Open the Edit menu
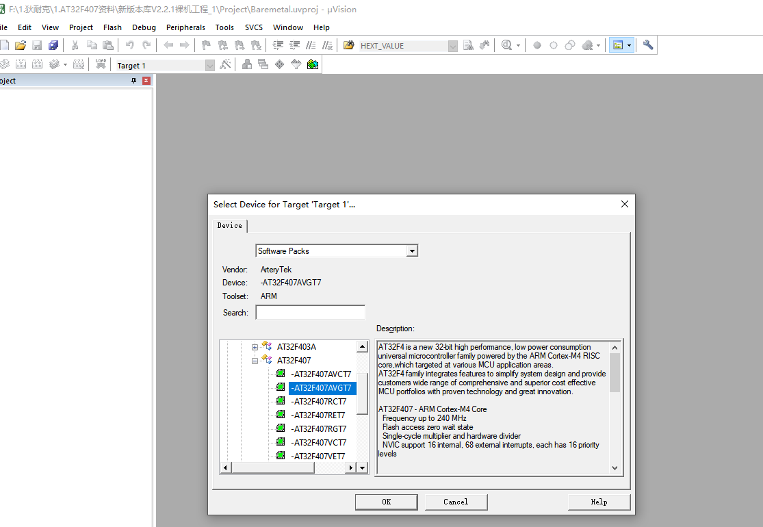Viewport: 763px width, 527px height. click(x=25, y=28)
